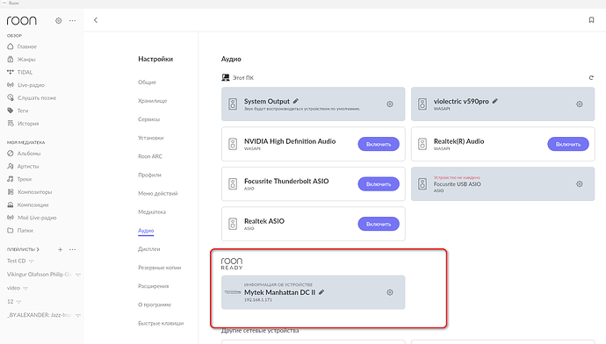Go back with the left arrow
This screenshot has width=606, height=344.
coord(96,20)
